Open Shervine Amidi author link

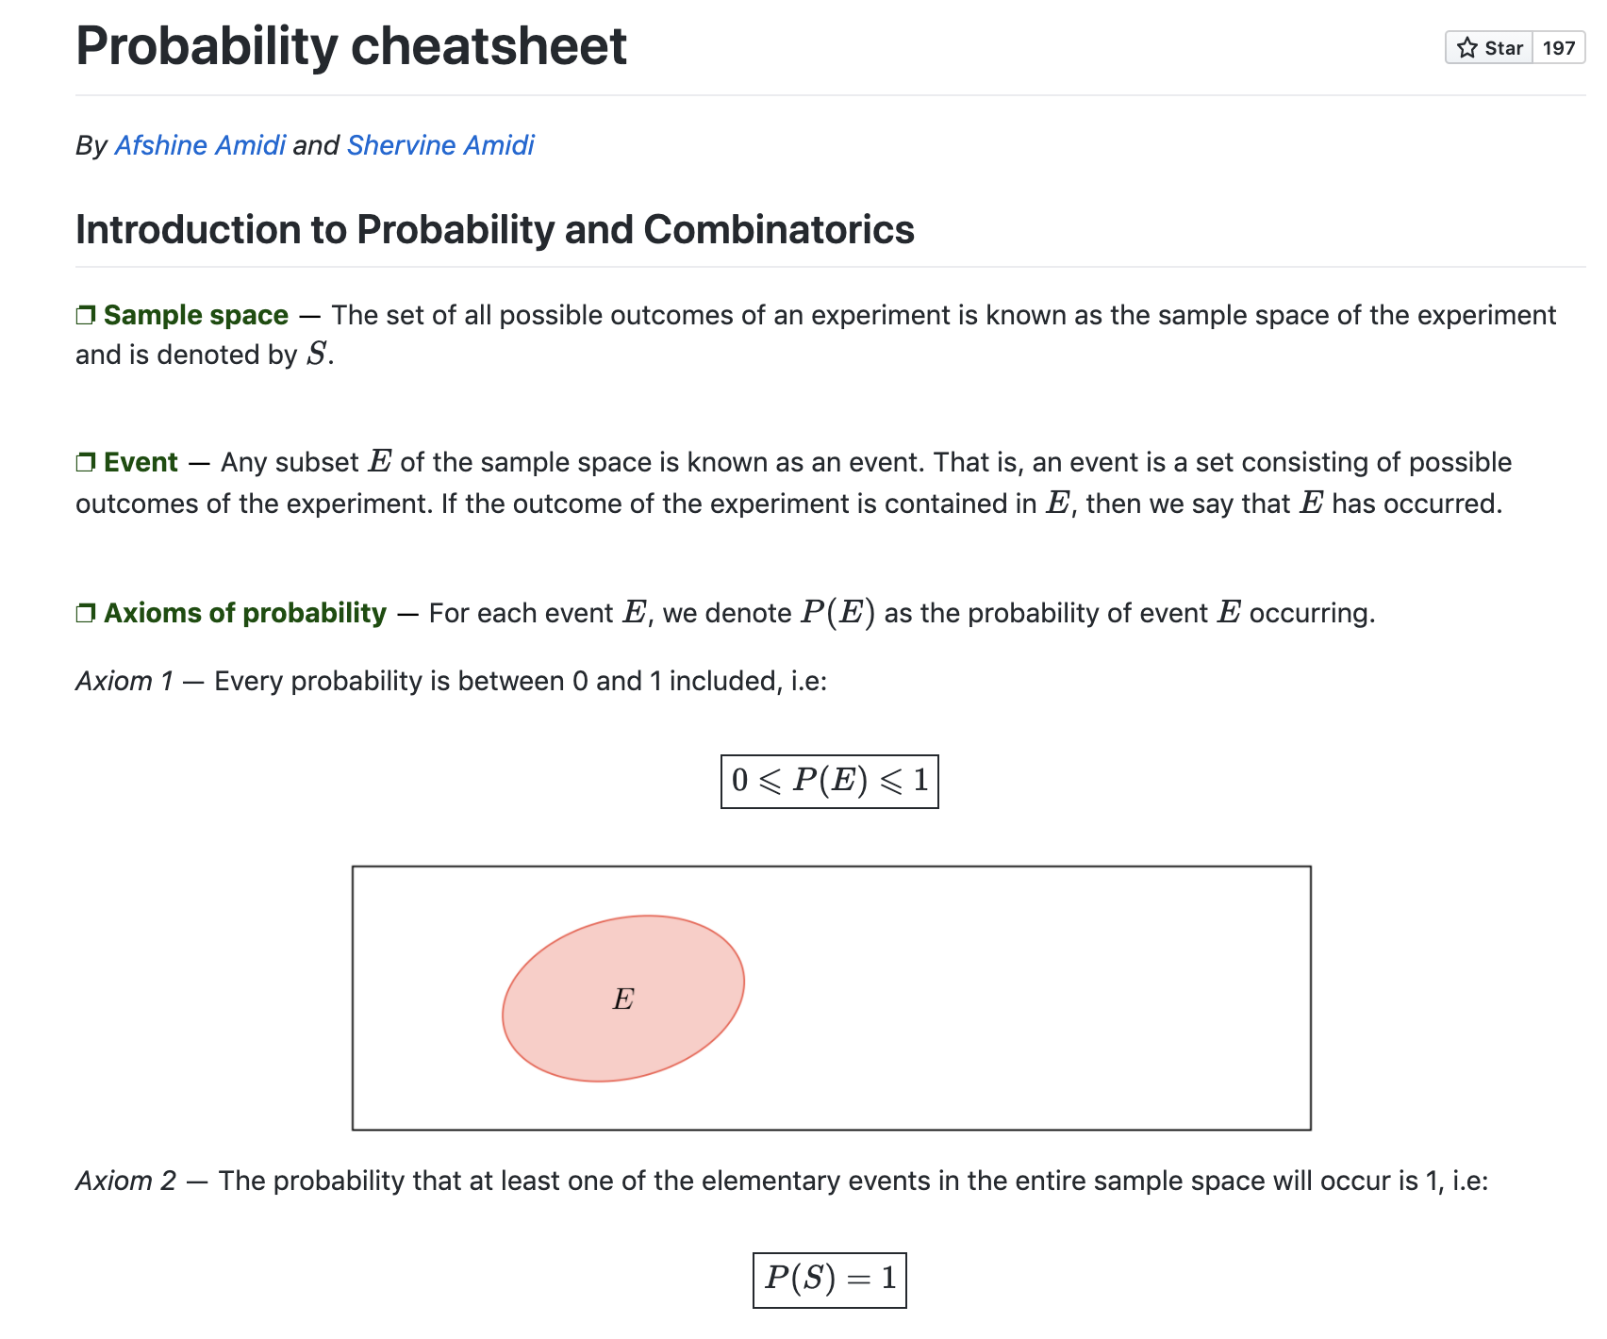pos(440,145)
